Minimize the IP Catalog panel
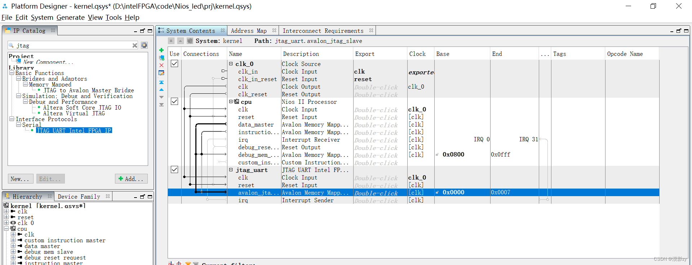692x265 pixels. [x=136, y=31]
